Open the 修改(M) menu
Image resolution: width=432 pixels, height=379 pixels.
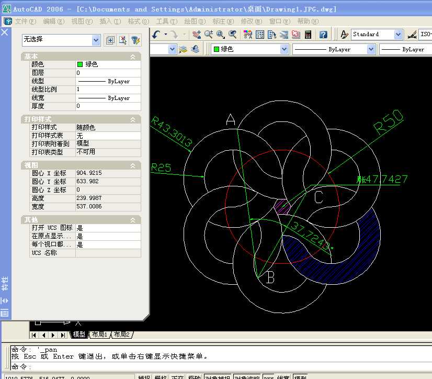pos(252,21)
